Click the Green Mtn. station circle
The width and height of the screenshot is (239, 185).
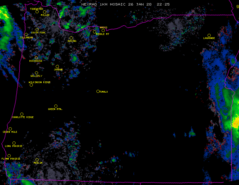point(56,106)
